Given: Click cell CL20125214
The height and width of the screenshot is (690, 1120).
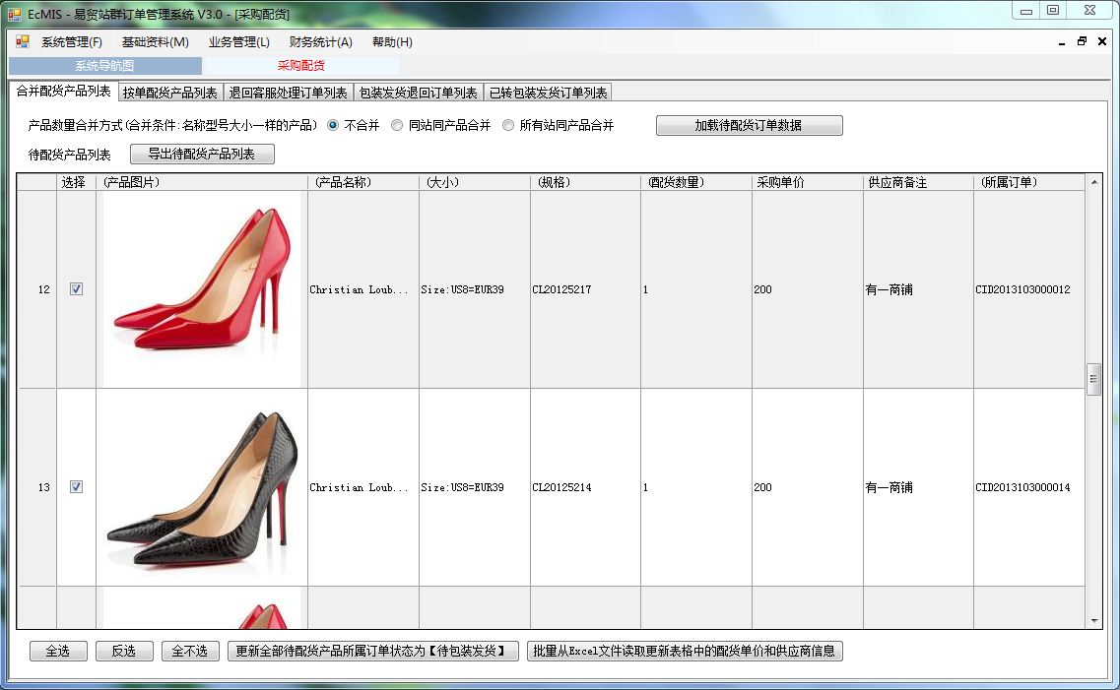Looking at the screenshot, I should (586, 487).
